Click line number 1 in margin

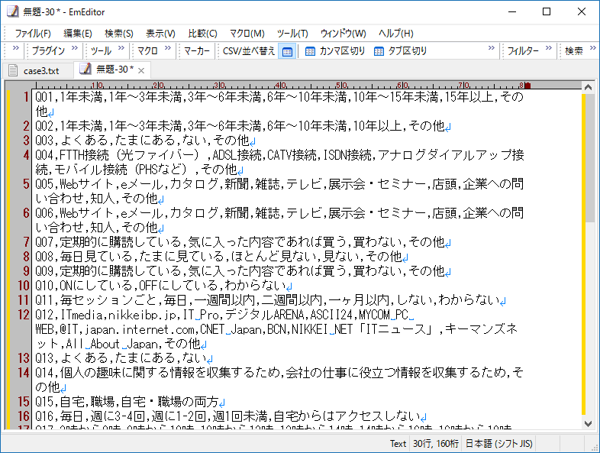[x=26, y=97]
